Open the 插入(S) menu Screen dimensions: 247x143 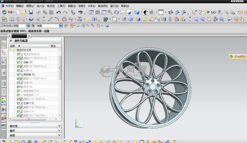coord(40,6)
